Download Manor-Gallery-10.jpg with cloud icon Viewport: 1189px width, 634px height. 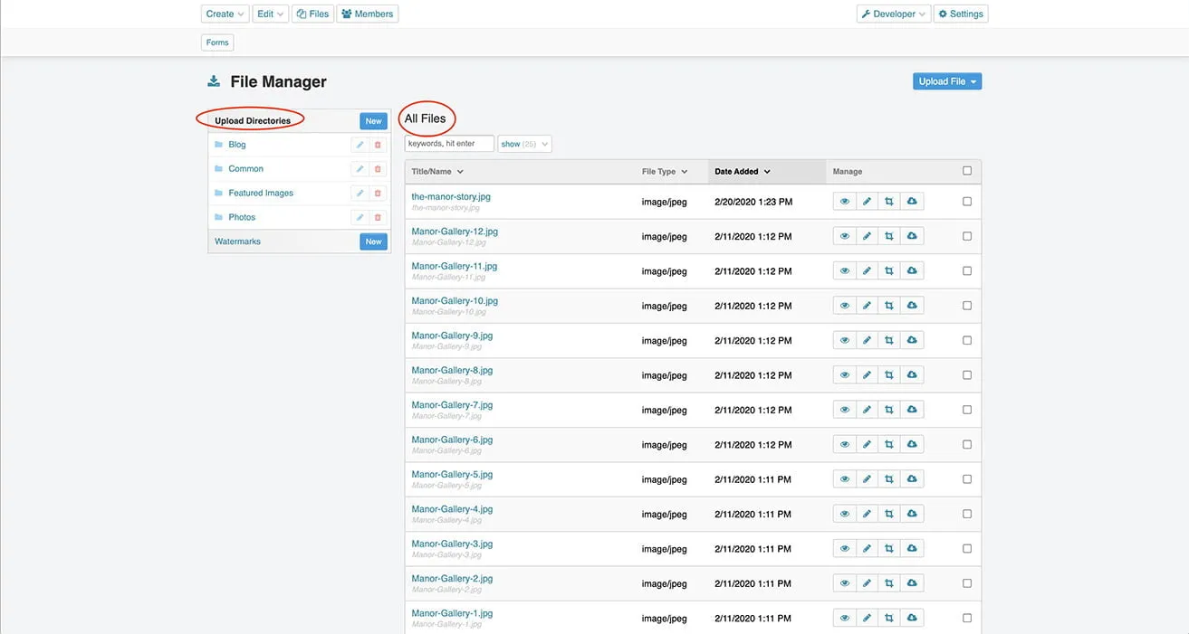[x=912, y=306]
